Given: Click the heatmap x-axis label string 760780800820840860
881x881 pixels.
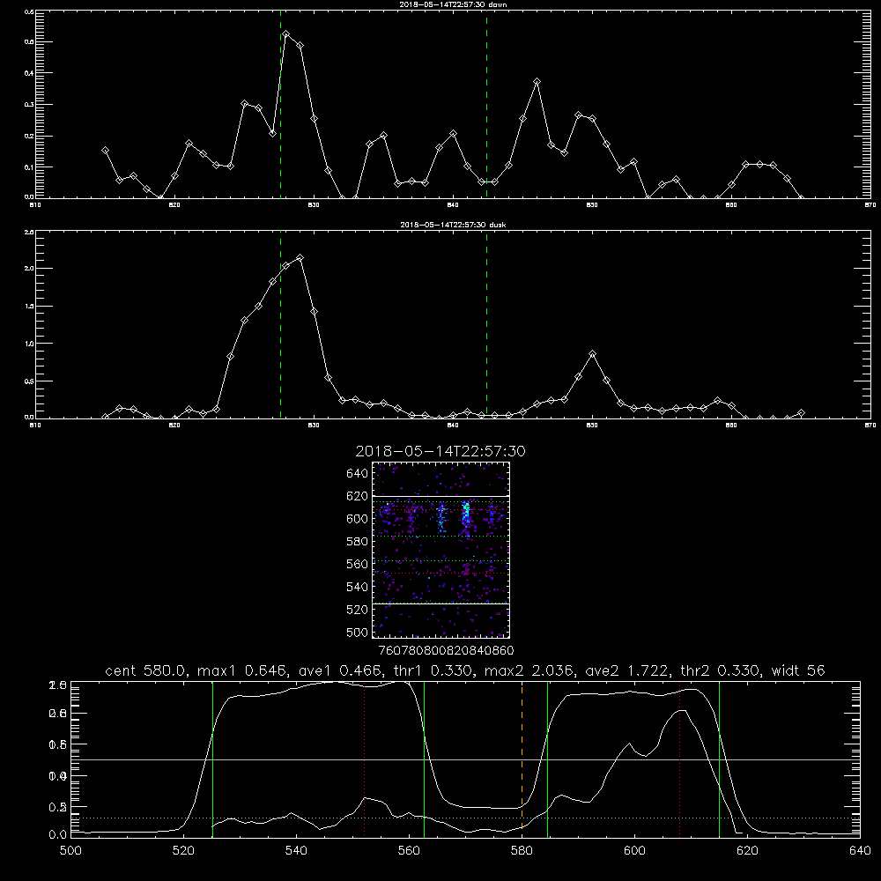Looking at the screenshot, I should tap(446, 651).
